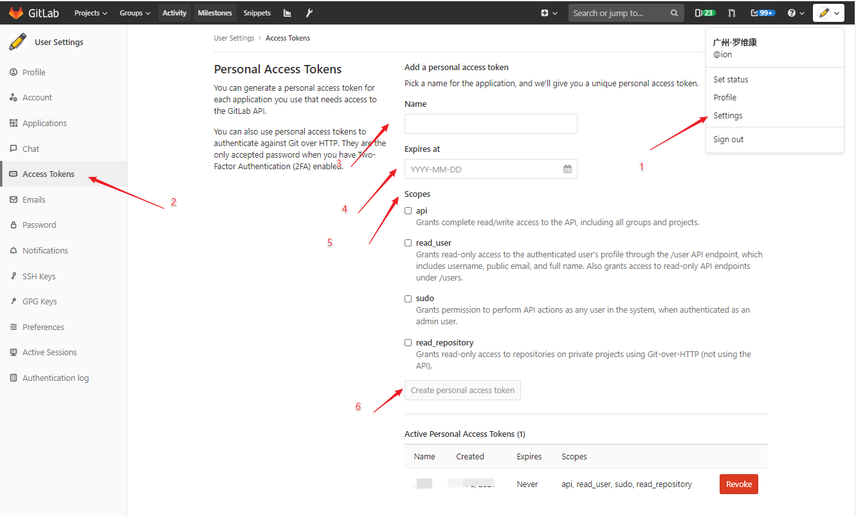
Task: Click the 'Never' expires cell
Action: point(527,484)
